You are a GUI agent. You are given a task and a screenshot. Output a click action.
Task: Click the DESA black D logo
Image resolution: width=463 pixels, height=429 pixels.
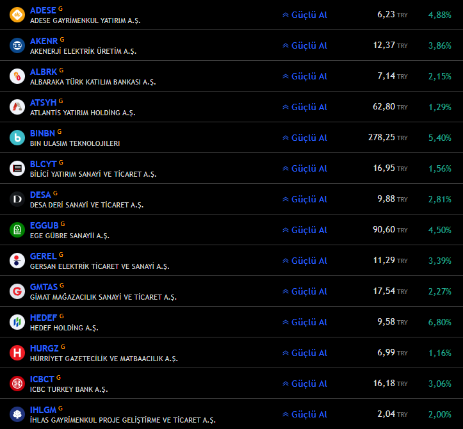(17, 199)
